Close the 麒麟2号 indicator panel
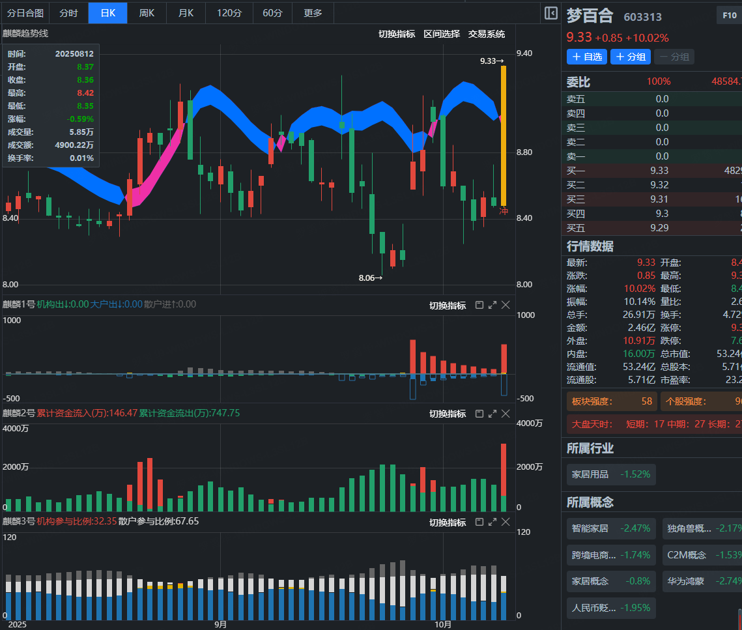The height and width of the screenshot is (630, 742). (x=506, y=413)
